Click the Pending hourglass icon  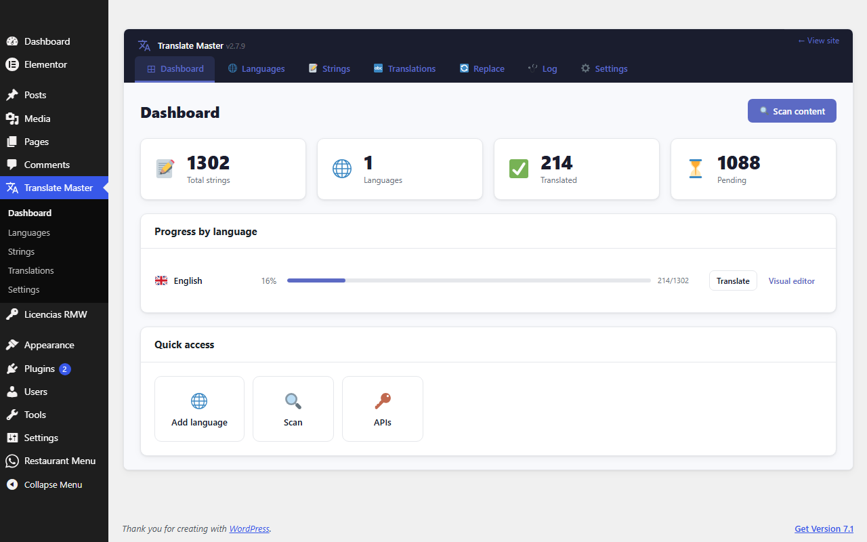point(696,169)
